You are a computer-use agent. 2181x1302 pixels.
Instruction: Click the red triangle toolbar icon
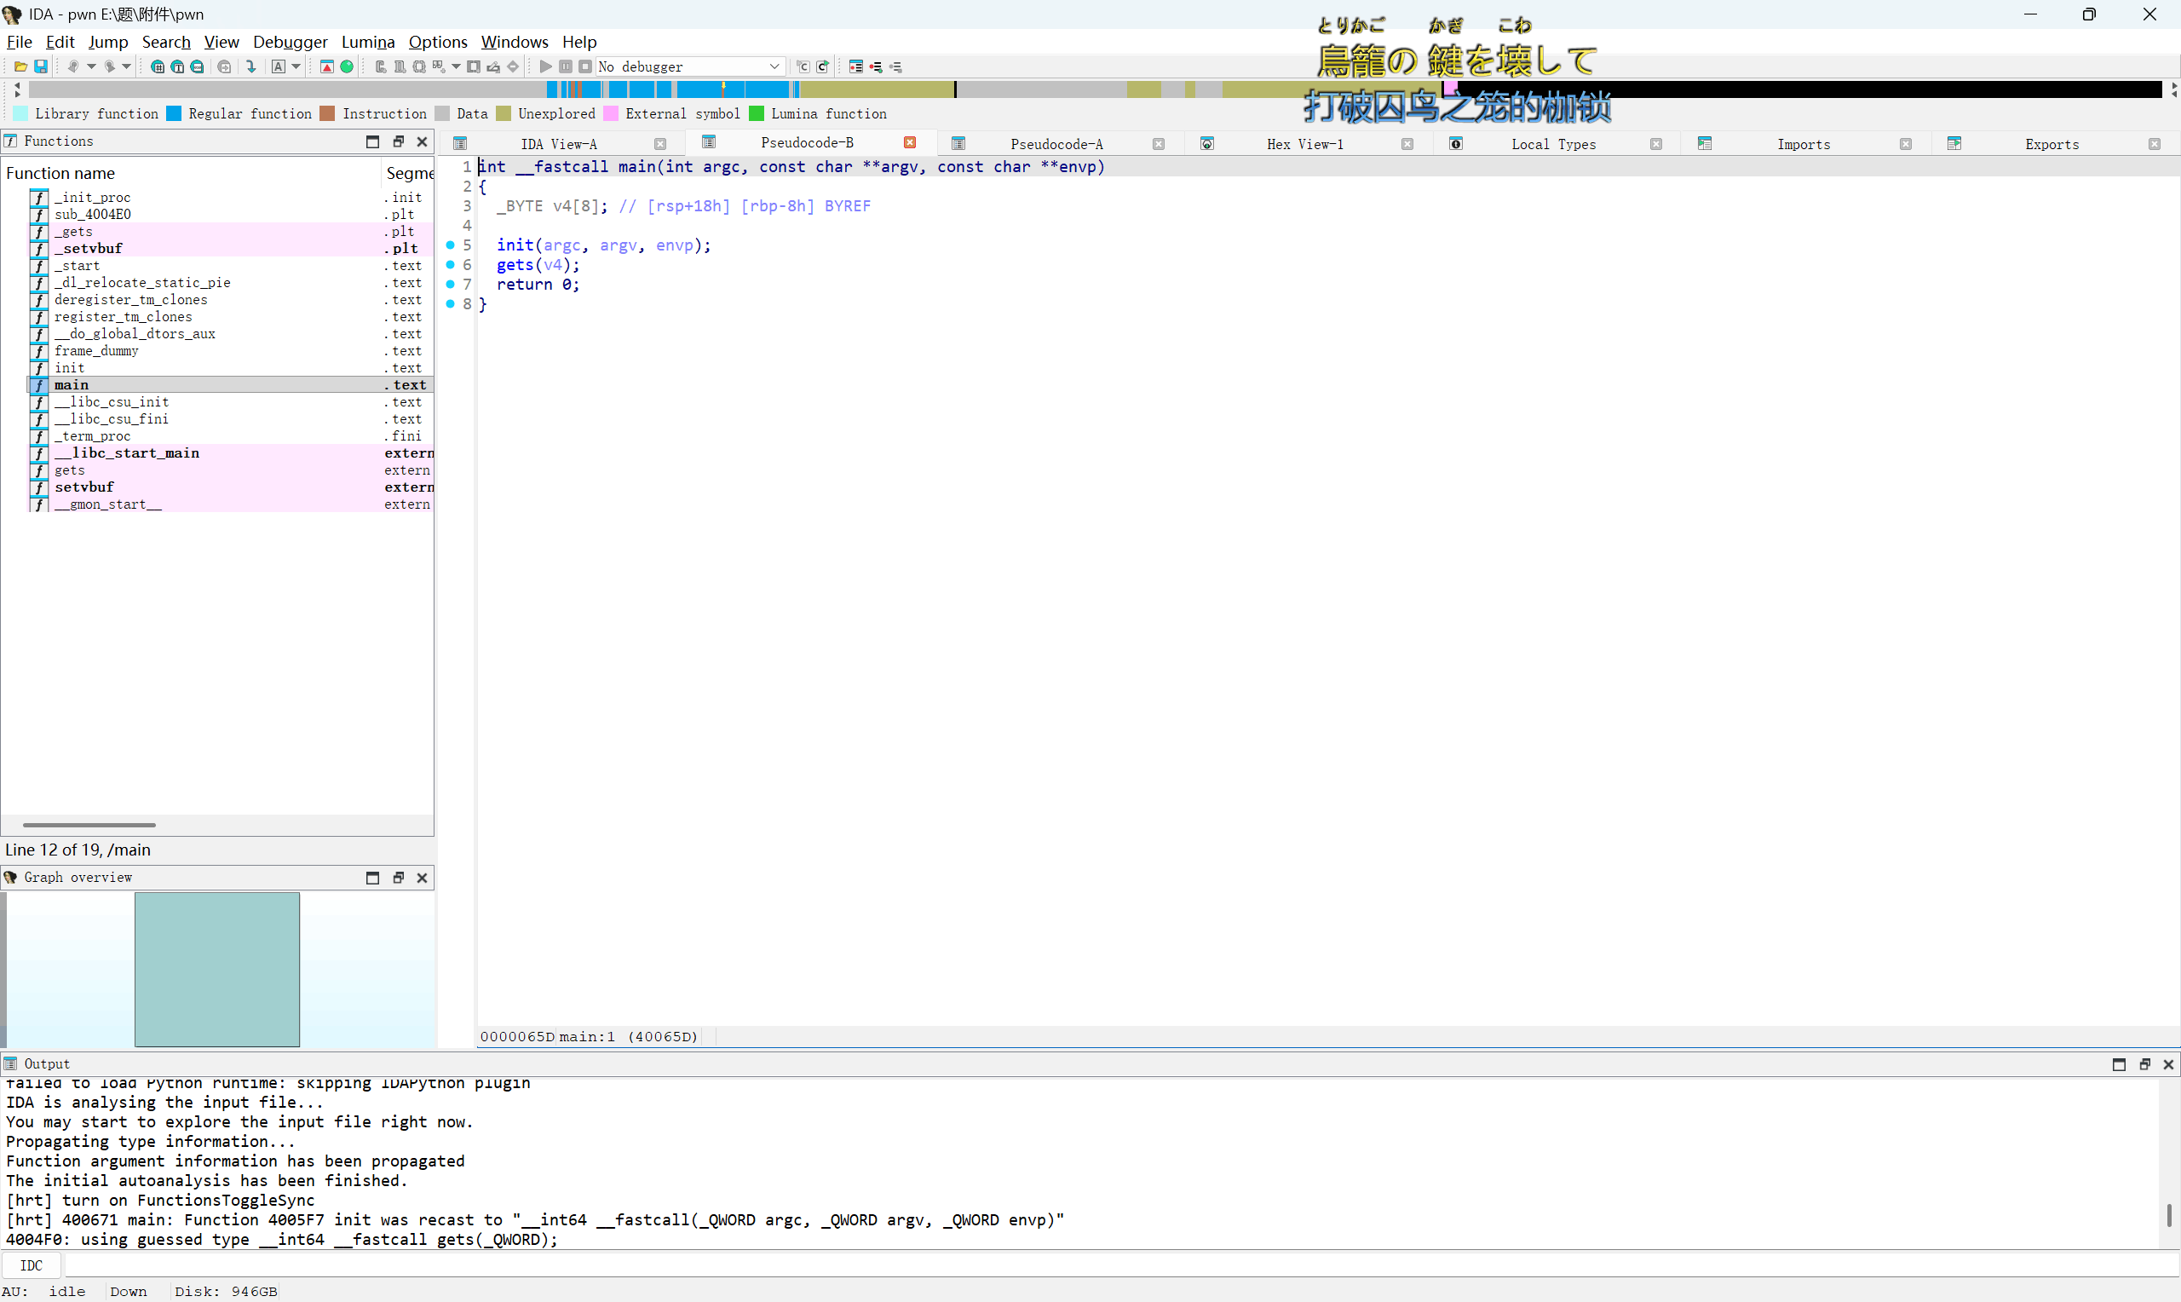[x=327, y=66]
